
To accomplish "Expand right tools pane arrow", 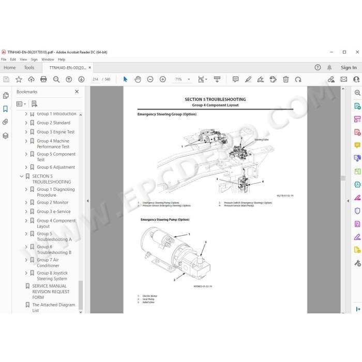I will point(348,201).
